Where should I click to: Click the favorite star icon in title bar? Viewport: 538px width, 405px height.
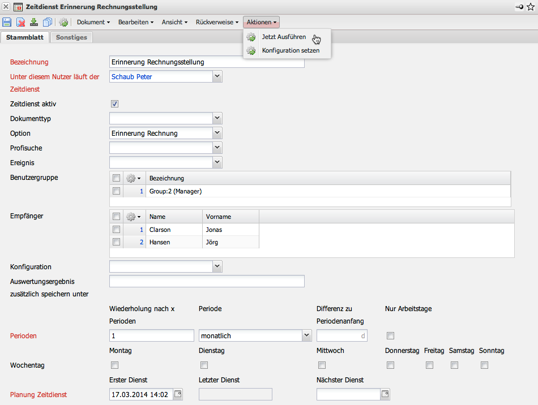(x=530, y=7)
